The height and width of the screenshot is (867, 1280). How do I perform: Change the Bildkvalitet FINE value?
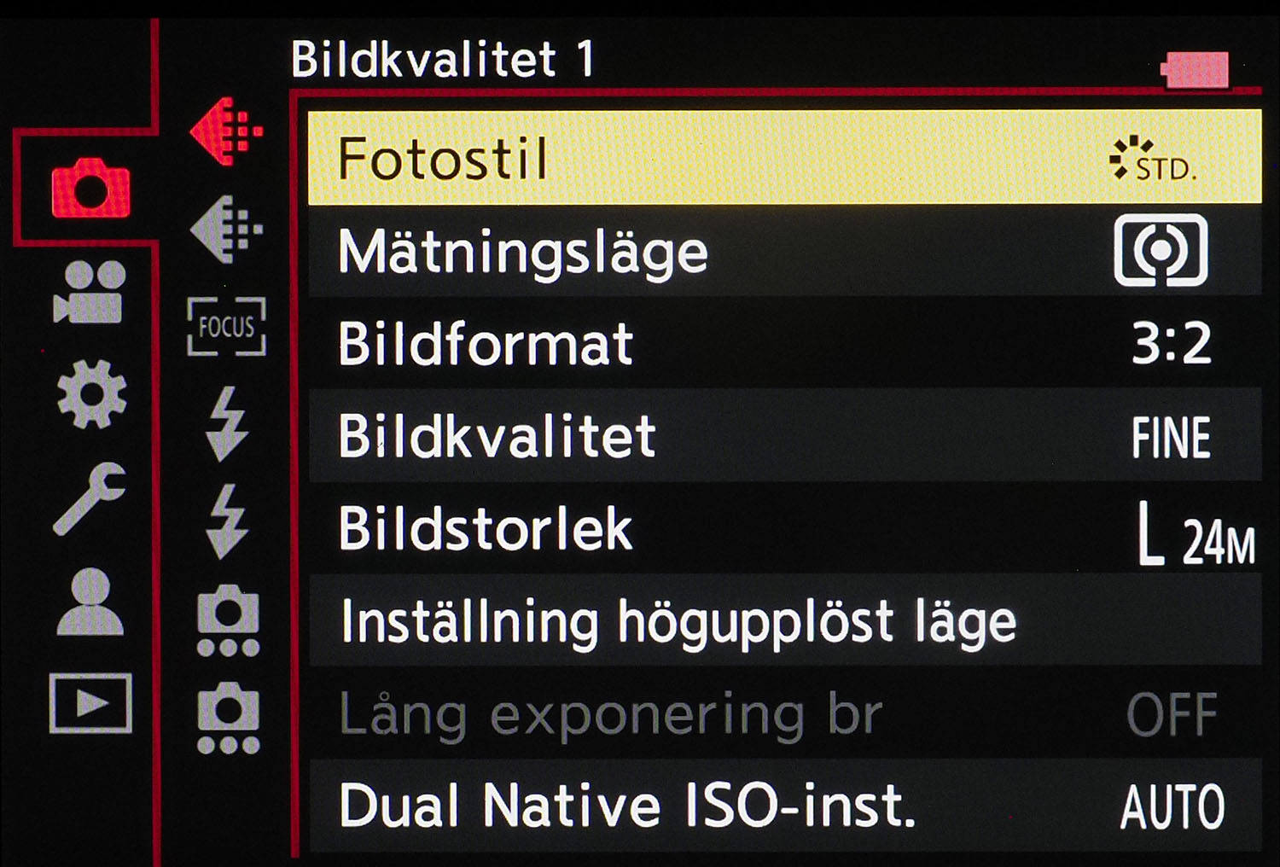coord(1171,438)
